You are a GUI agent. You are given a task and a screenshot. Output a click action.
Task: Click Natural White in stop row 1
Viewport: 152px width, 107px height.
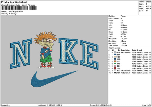pyautogui.click(x=125, y=52)
